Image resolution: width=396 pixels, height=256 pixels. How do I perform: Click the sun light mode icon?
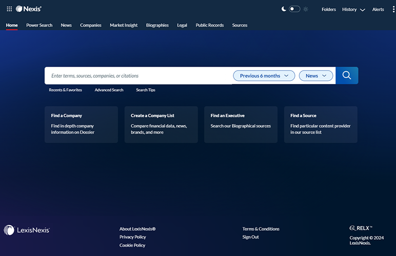coord(306,9)
